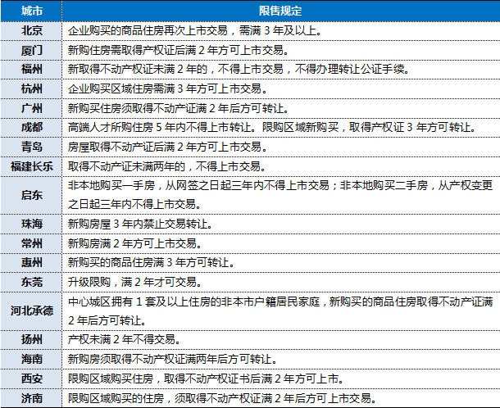This screenshot has width=500, height=408.
Task: Click rule text 中心城区拥有1套及以上住房
Action: click(x=139, y=301)
